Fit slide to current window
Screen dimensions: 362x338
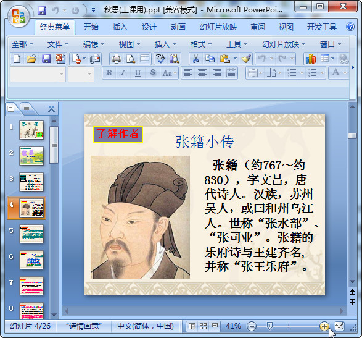coord(339,326)
